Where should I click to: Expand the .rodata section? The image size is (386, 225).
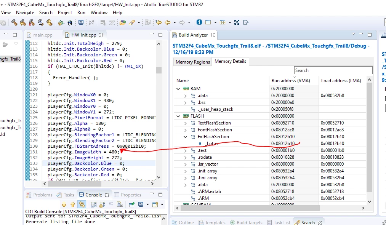(185, 157)
